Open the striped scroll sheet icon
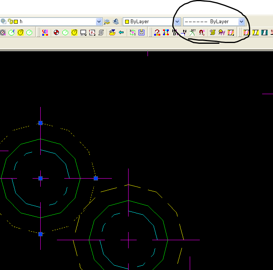Image resolution: width=273 pixels, height=270 pixels. coord(101,33)
